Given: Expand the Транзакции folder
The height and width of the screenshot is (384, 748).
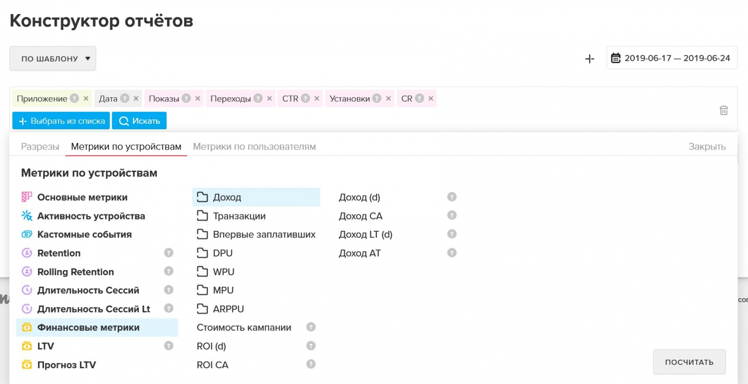Looking at the screenshot, I should 239,216.
